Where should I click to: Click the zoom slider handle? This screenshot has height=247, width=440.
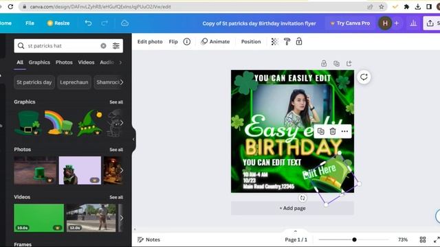coord(355,239)
